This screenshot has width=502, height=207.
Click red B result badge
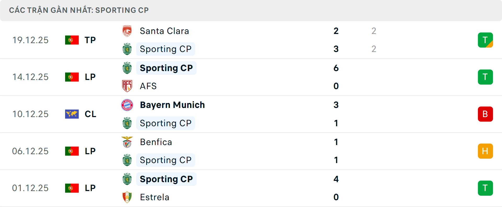point(485,114)
